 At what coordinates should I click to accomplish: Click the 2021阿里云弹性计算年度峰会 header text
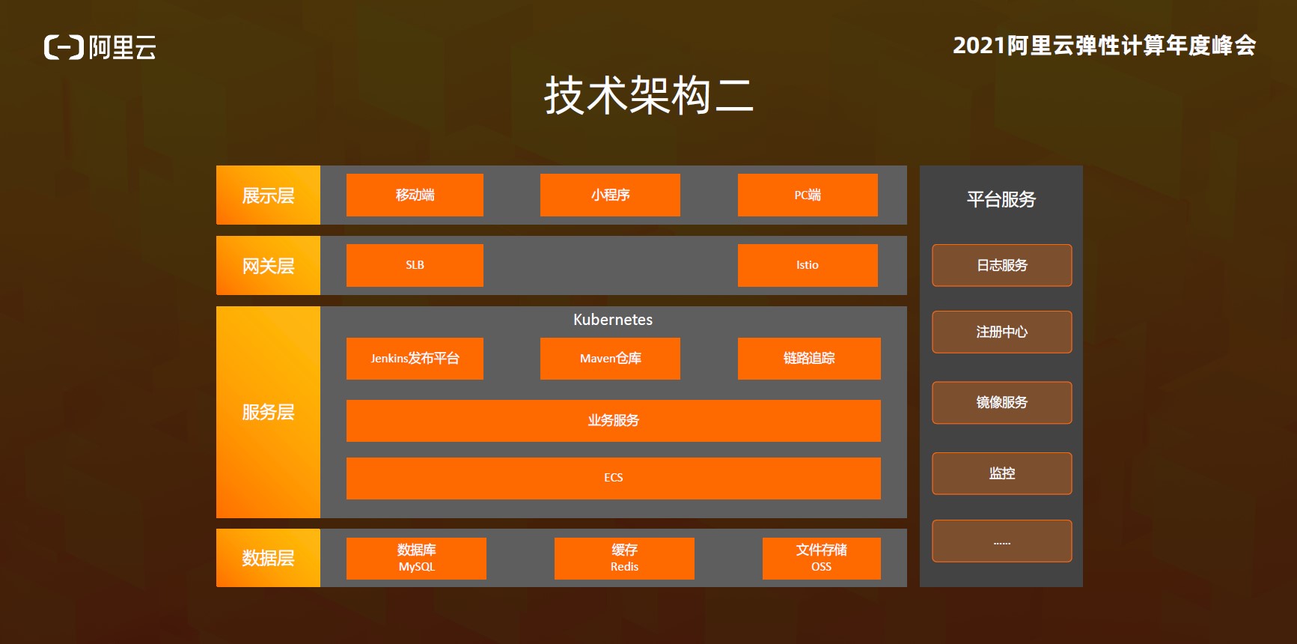coord(1105,46)
